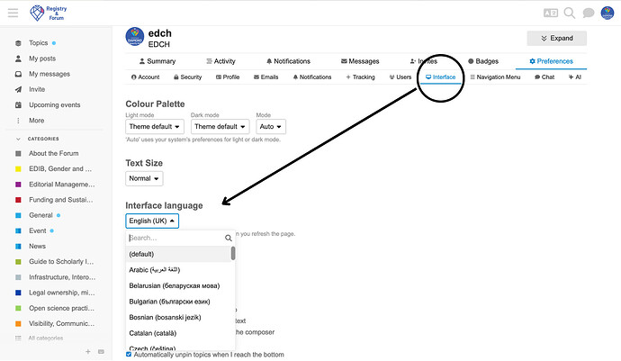Open Light mode Theme default dropdown
Image resolution: width=621 pixels, height=361 pixels.
[155, 126]
